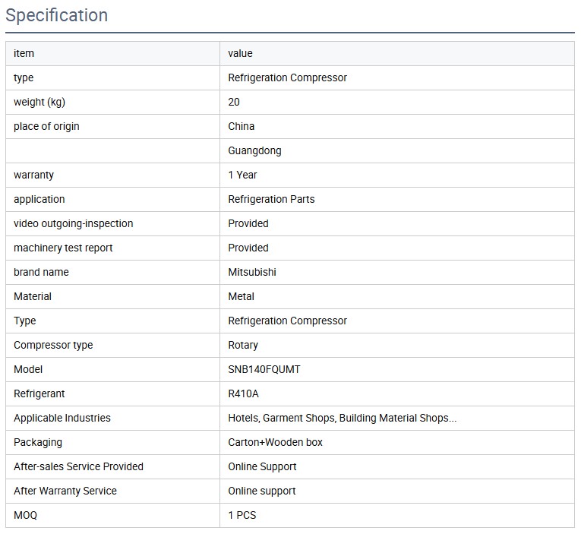The image size is (581, 534).
Task: Select the value '1 Year'
Action: coord(242,175)
